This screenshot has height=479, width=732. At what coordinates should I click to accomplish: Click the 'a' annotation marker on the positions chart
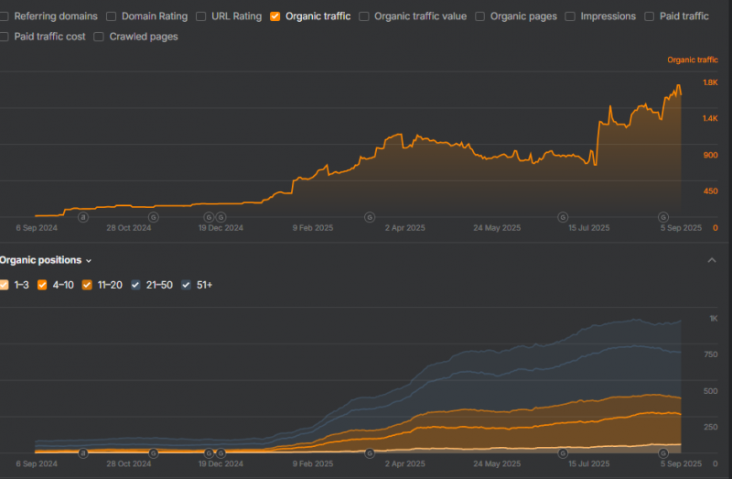click(83, 452)
